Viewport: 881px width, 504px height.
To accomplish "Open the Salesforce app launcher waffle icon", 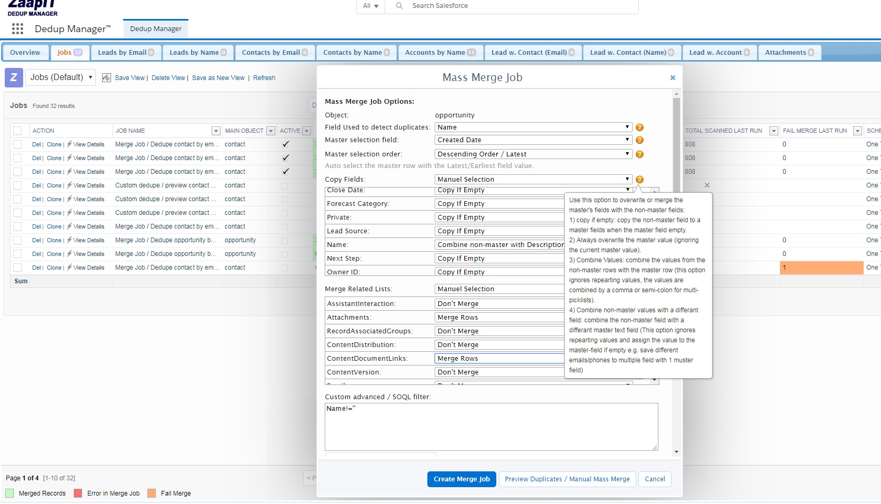I will pos(17,29).
